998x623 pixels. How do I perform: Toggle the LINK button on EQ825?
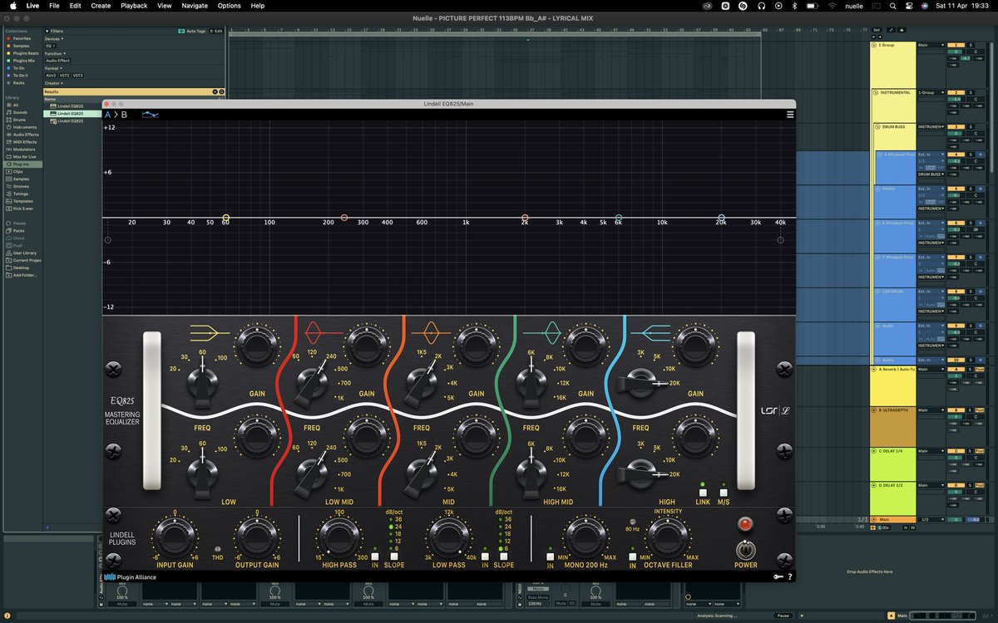pos(703,493)
